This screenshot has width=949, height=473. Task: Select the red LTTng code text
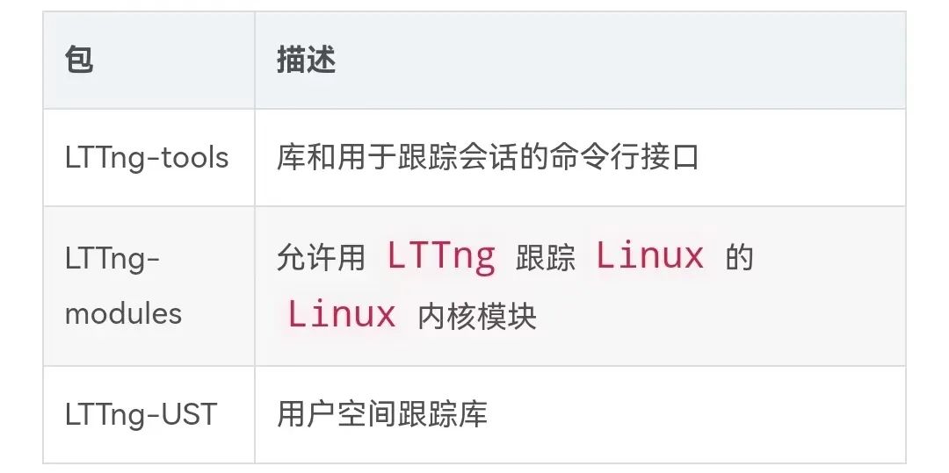point(440,256)
